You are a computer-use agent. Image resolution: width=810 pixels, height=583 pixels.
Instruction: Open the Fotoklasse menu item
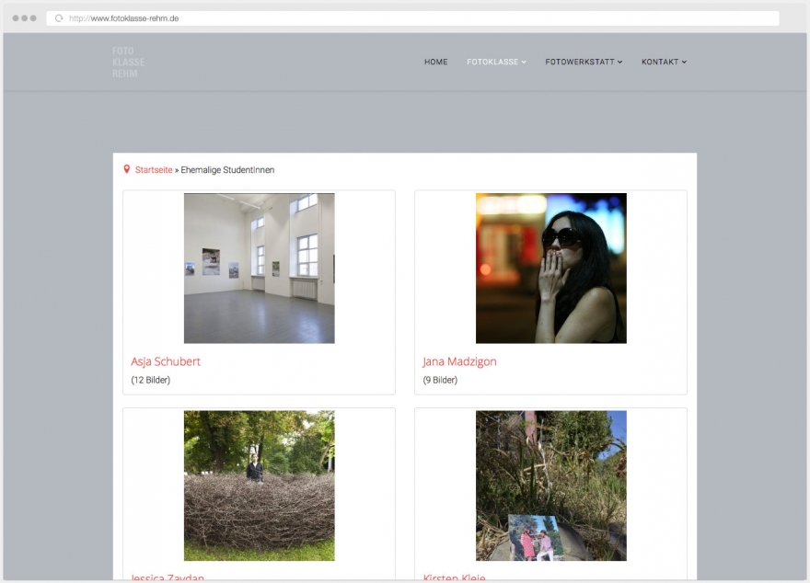click(492, 62)
